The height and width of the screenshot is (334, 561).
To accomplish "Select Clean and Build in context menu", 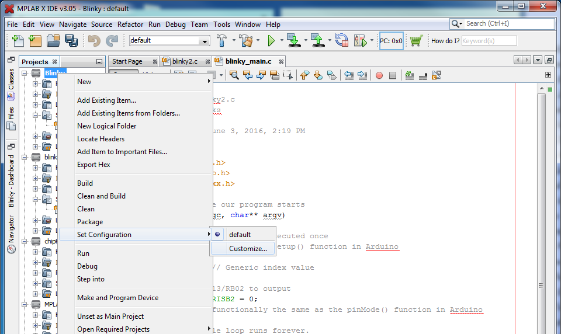I will (x=101, y=196).
